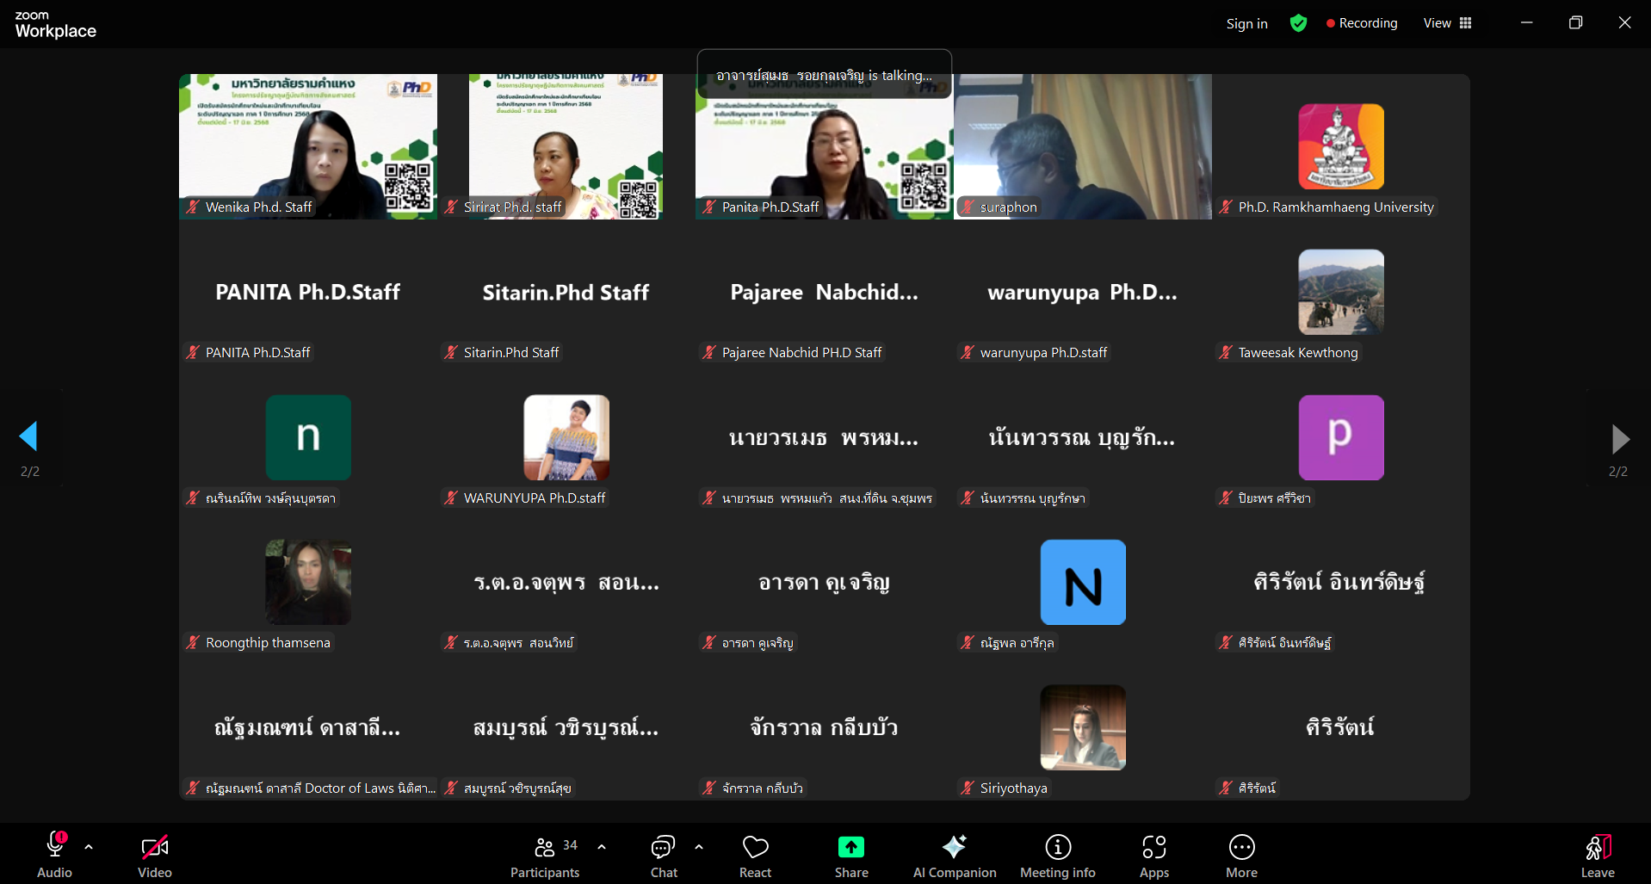This screenshot has height=884, width=1651.
Task: Open the Chat panel
Action: tap(664, 854)
